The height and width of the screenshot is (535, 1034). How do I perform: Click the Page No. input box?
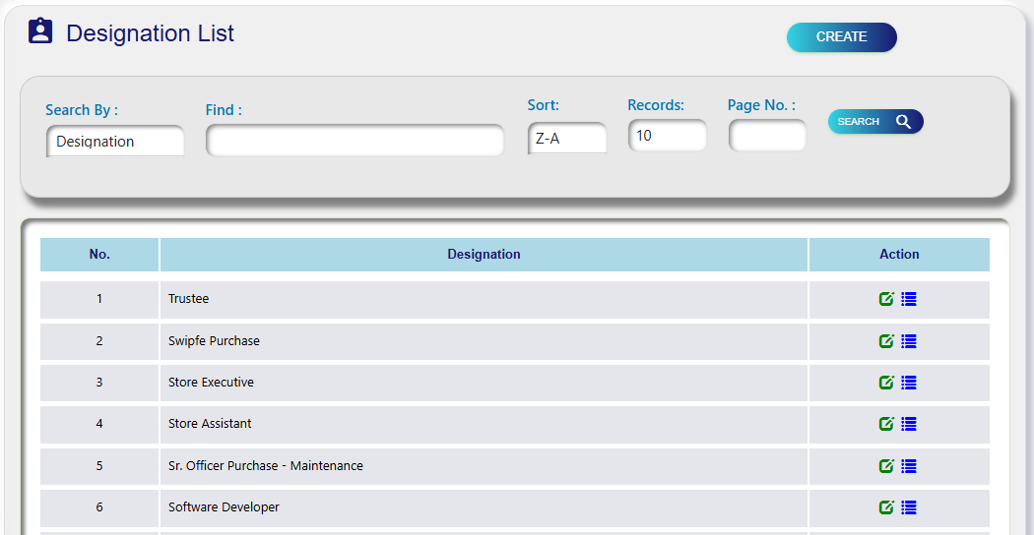(x=767, y=136)
